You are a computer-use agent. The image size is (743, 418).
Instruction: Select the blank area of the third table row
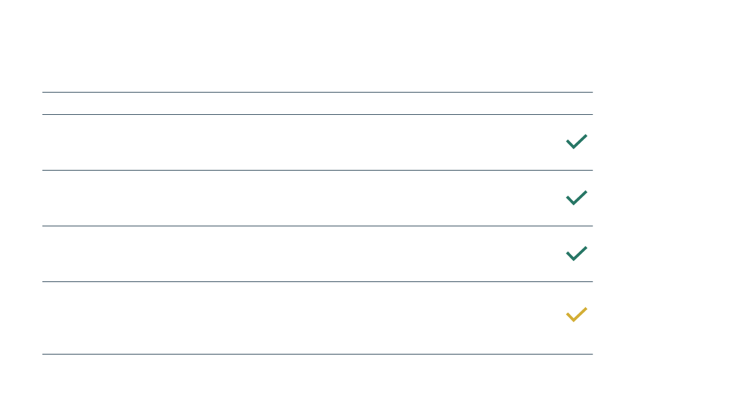pos(301,254)
